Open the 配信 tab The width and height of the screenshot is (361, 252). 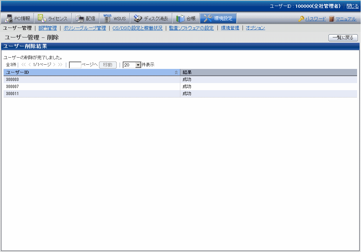pyautogui.click(x=86, y=18)
